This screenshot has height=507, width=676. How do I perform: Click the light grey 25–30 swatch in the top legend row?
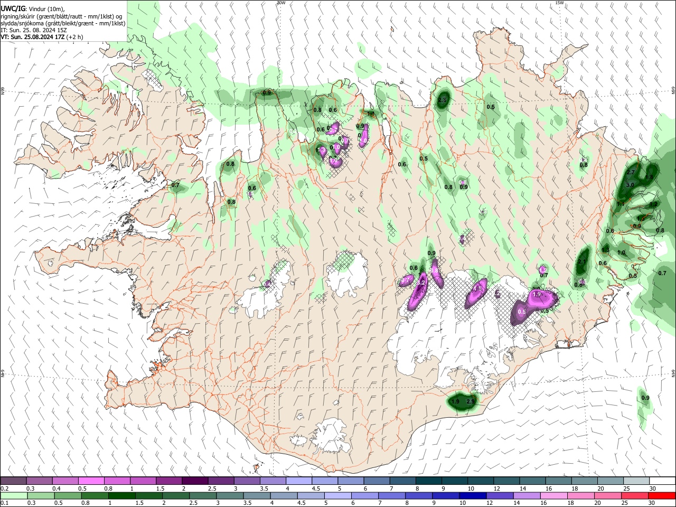(x=637, y=481)
